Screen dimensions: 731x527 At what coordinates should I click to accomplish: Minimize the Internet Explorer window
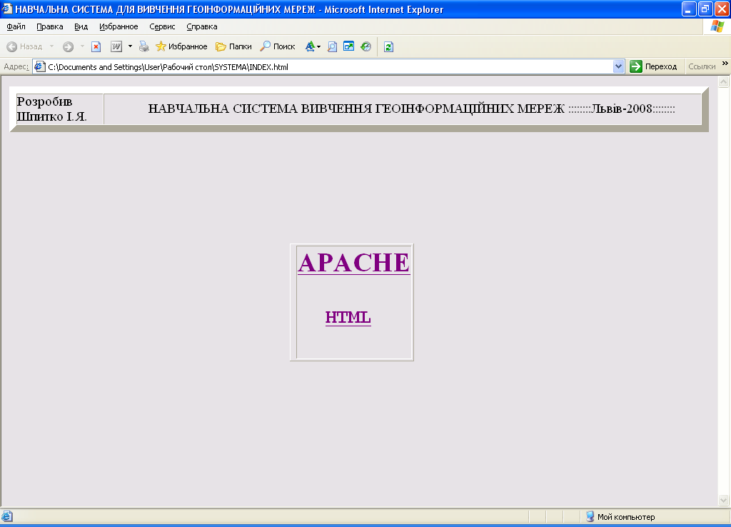point(689,9)
